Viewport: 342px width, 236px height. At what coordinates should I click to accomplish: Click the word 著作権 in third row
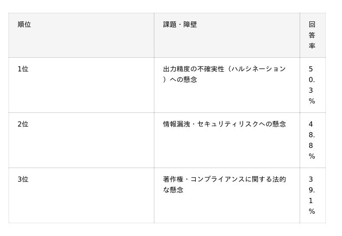(173, 179)
